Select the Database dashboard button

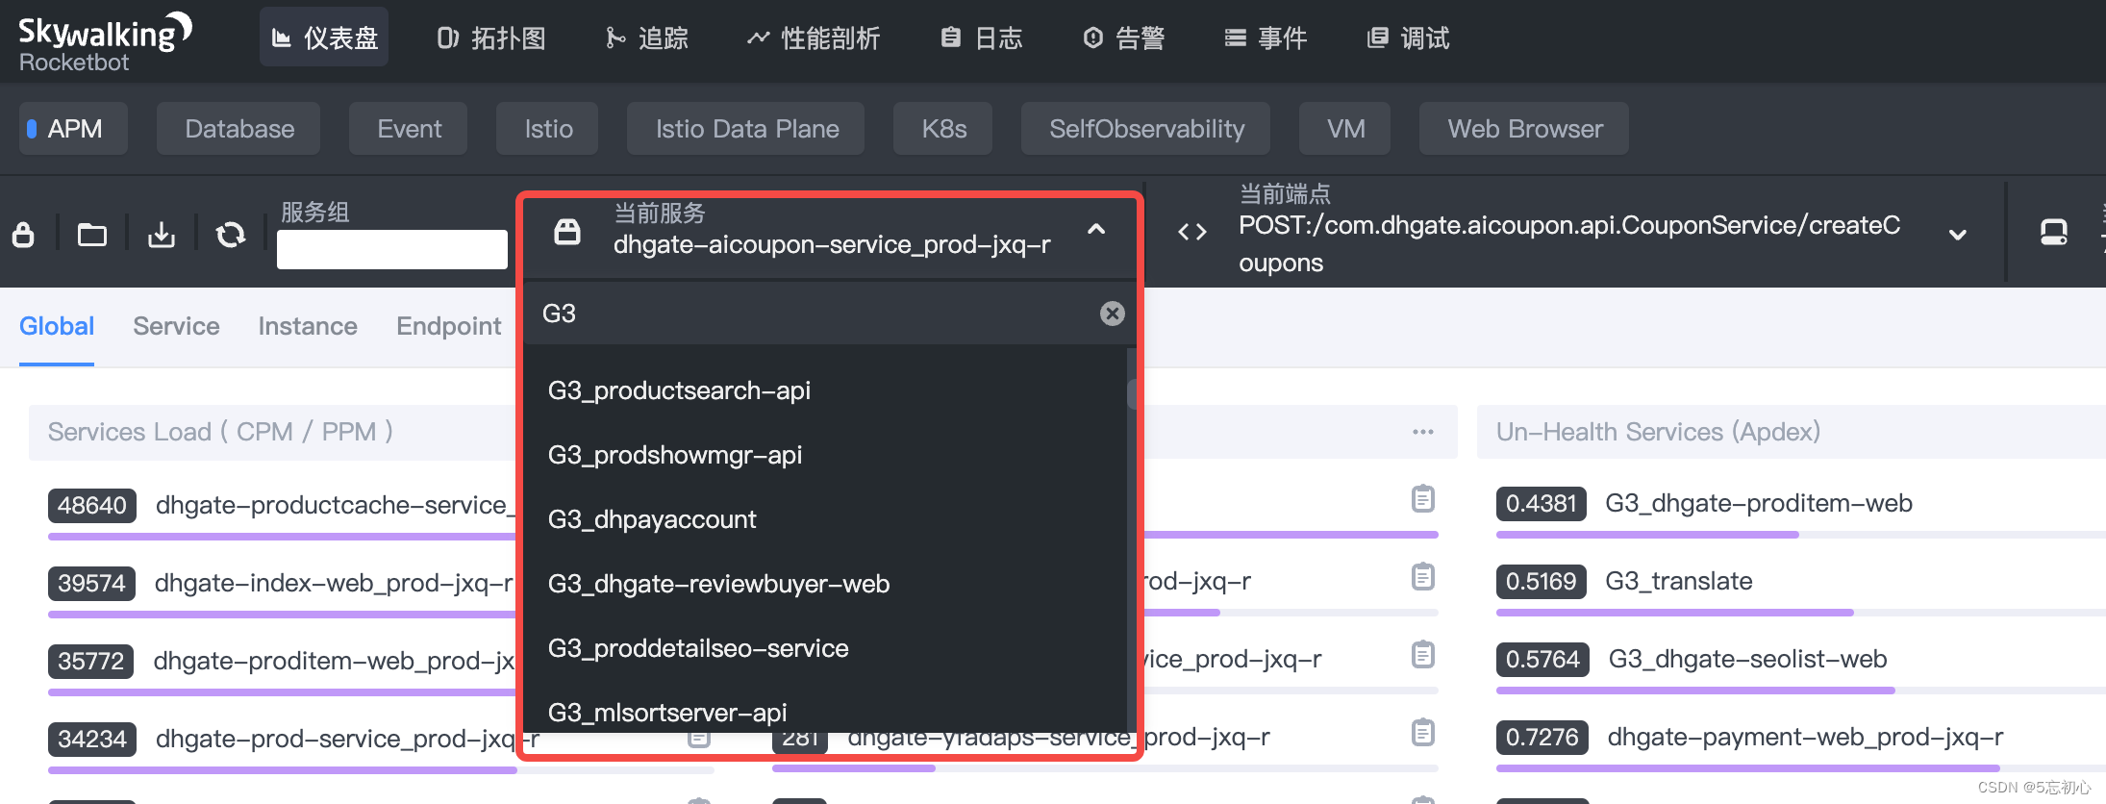(x=238, y=129)
